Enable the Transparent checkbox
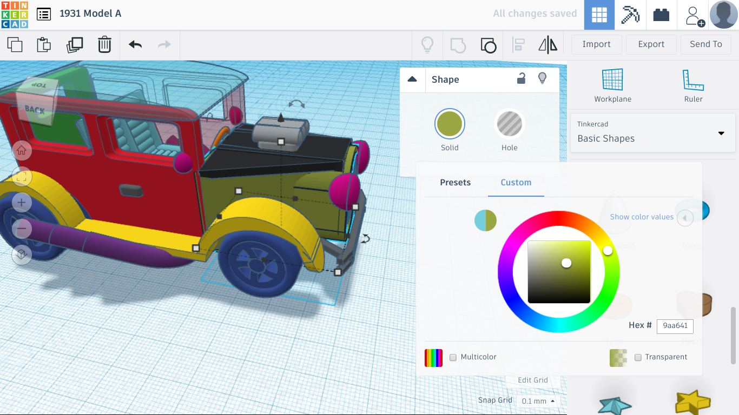 (x=638, y=357)
